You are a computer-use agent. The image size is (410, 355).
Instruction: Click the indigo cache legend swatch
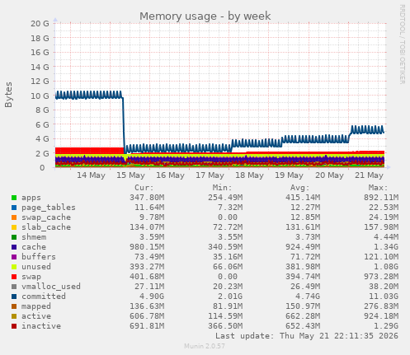click(14, 247)
